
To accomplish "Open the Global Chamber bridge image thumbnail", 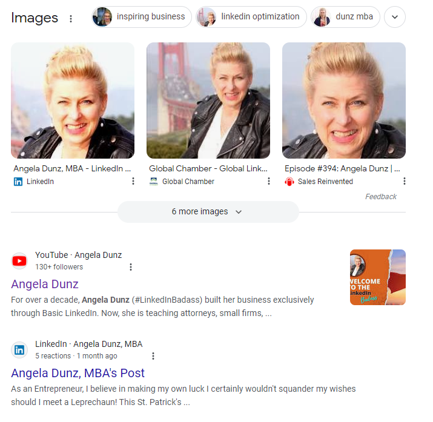I will (x=208, y=101).
